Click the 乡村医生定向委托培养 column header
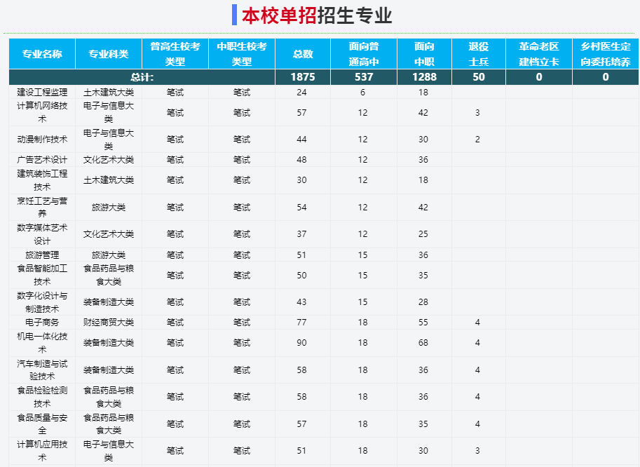The image size is (640, 467). tap(606, 54)
